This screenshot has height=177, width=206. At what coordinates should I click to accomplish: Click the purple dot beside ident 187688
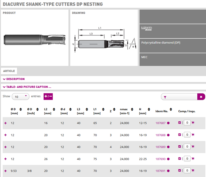tap(168, 135)
